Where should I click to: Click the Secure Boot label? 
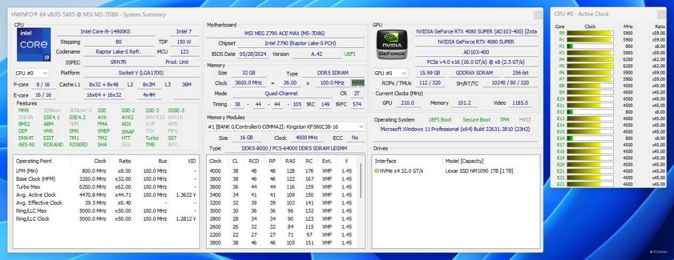[476, 120]
